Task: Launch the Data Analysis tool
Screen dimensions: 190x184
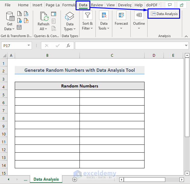Action: click(x=164, y=14)
